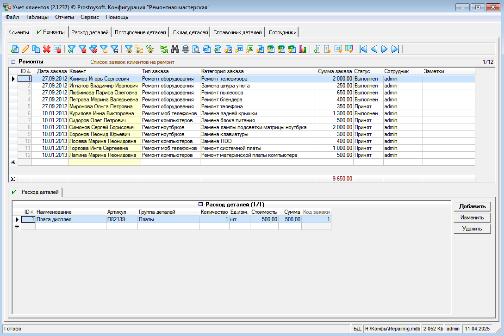This screenshot has height=336, width=504.
Task: Click the funnel with eye icon
Action: pos(129,49)
